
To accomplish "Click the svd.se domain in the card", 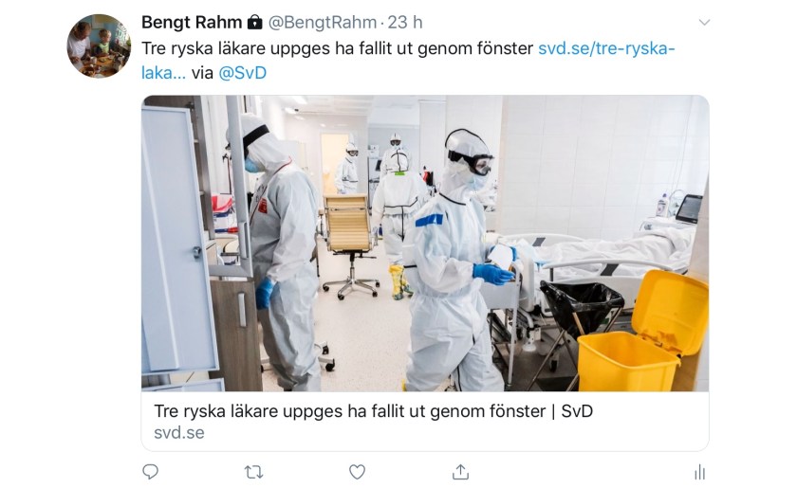I will pyautogui.click(x=179, y=433).
